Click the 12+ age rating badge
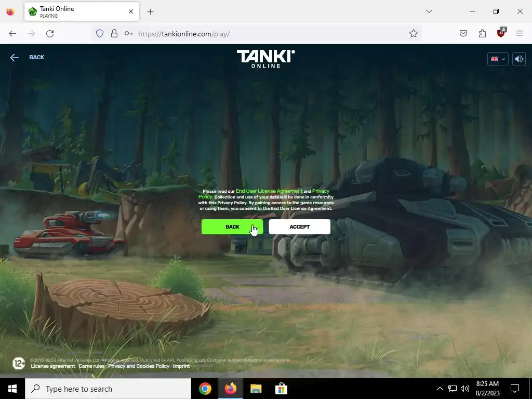Image resolution: width=532 pixels, height=399 pixels. pos(19,363)
